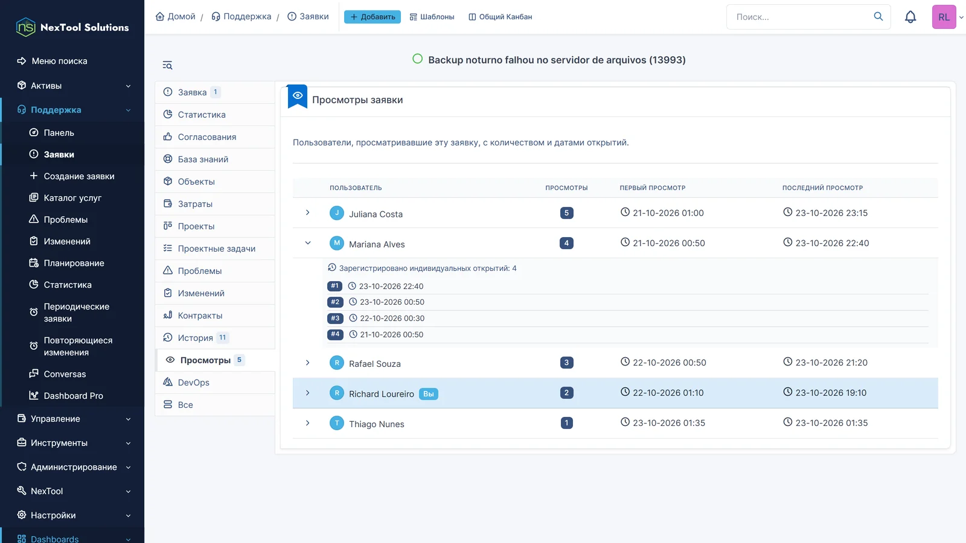The height and width of the screenshot is (543, 966).
Task: Open the История tab
Action: pos(215,338)
